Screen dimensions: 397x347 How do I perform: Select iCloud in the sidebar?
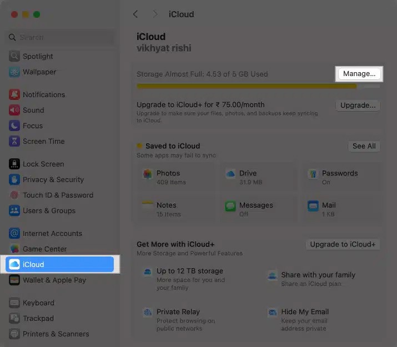pyautogui.click(x=59, y=264)
